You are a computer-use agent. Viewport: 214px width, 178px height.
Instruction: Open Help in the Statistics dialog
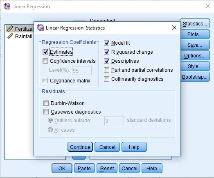click(134, 147)
